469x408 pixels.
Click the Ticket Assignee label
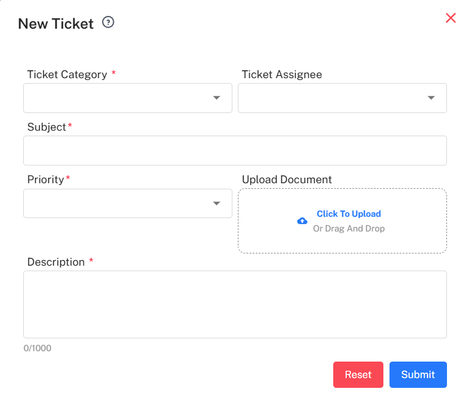[x=282, y=75]
